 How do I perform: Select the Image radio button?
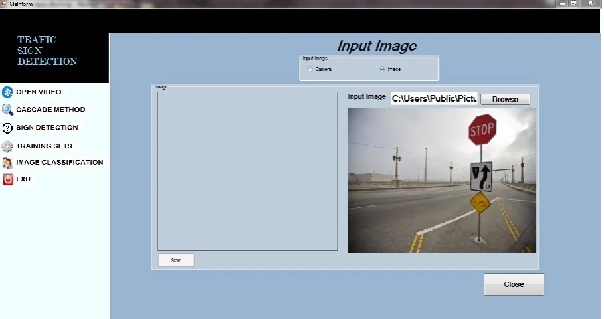click(382, 69)
